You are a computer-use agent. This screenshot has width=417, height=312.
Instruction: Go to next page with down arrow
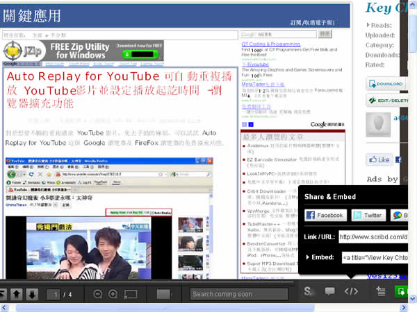point(31,294)
